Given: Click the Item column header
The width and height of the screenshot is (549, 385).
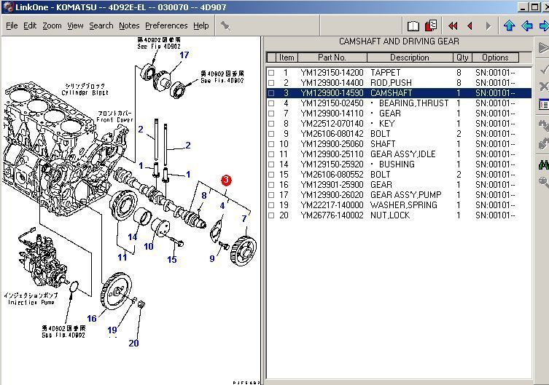Looking at the screenshot, I should (287, 57).
